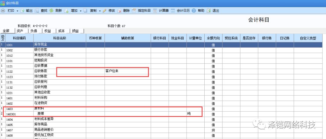Click the 修改 (Modify) pencil icon
Viewport: 326px width, 139px height.
[104, 11]
